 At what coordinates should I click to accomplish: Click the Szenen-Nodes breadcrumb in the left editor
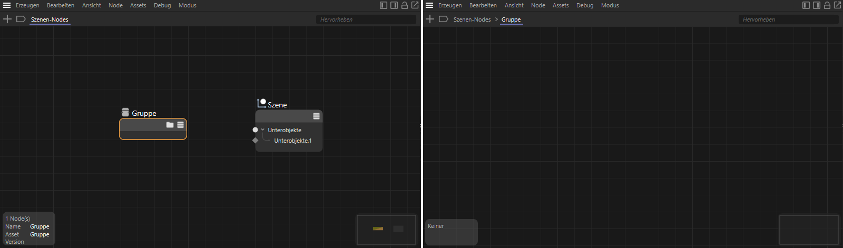[x=50, y=19]
